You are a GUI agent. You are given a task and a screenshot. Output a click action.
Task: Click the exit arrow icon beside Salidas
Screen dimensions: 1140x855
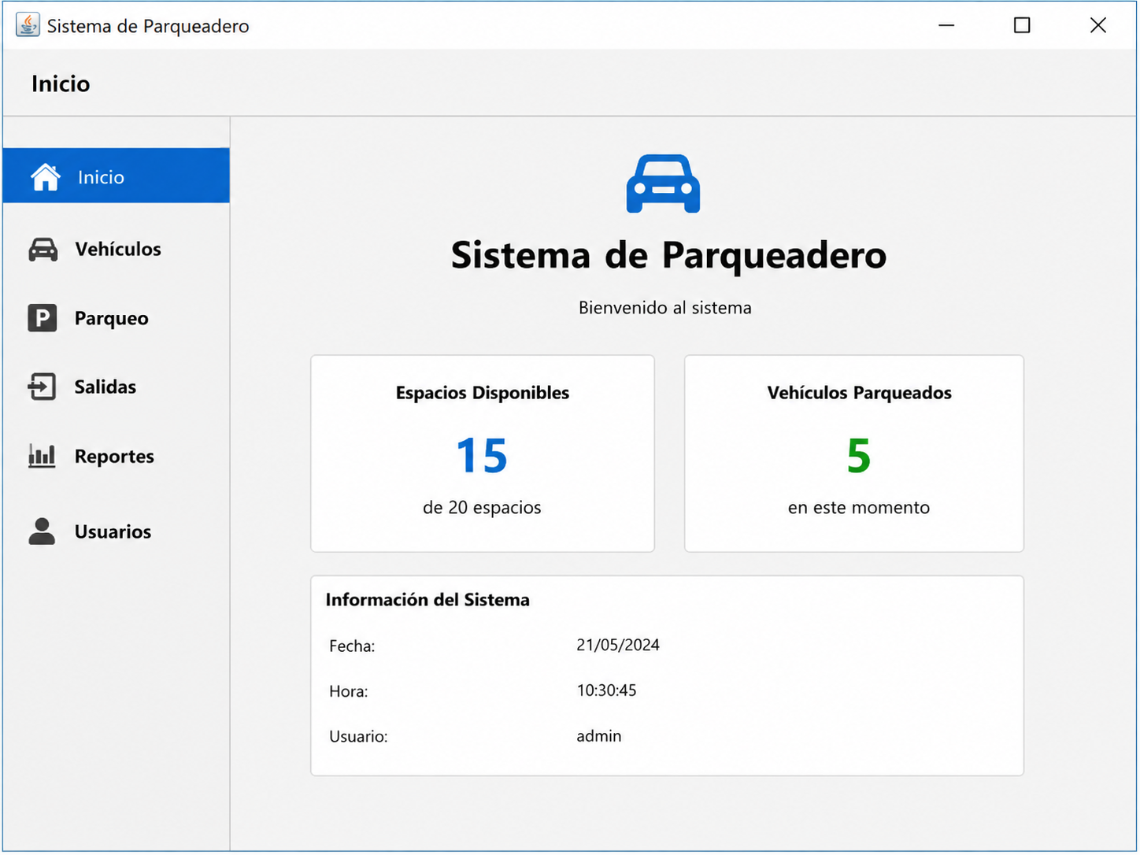(42, 387)
